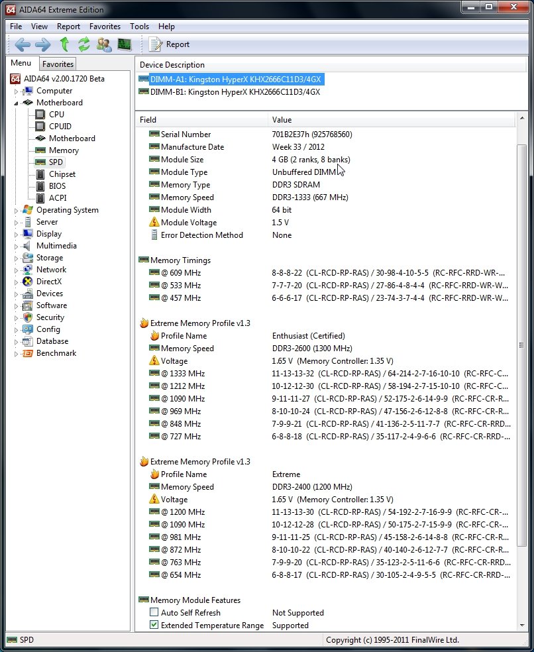Select the Module Voltage row
The image size is (534, 652).
327,223
